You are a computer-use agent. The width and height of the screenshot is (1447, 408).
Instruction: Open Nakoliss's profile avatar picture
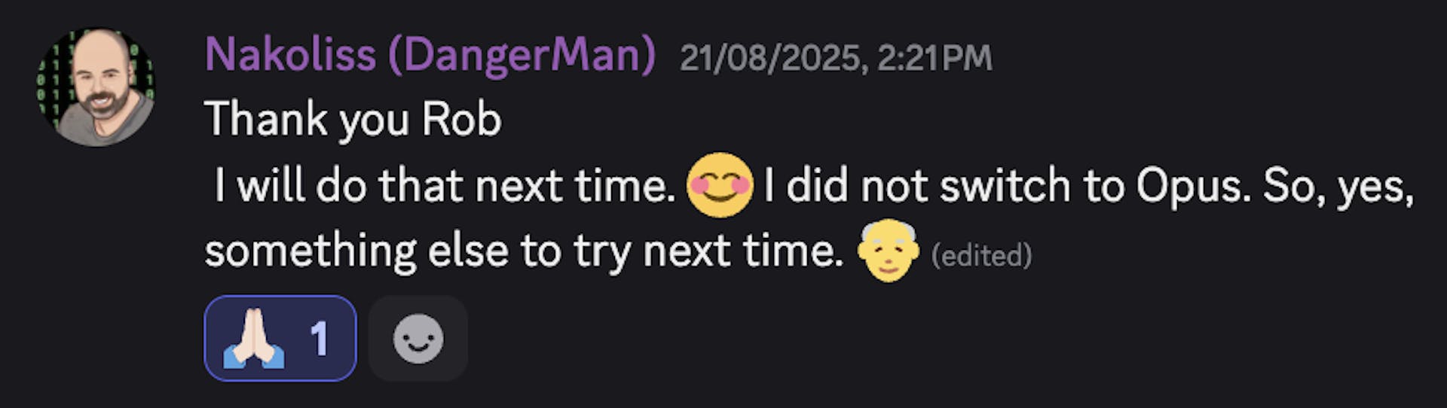[x=96, y=87]
